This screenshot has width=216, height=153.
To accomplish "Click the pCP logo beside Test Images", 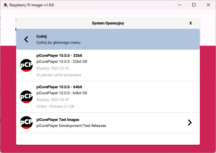I will click(26, 123).
